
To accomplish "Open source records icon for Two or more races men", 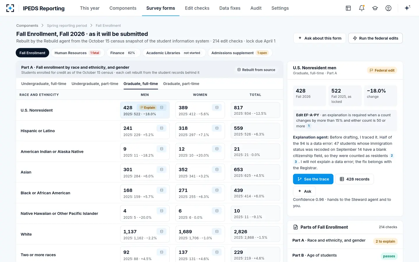I will point(161,252).
